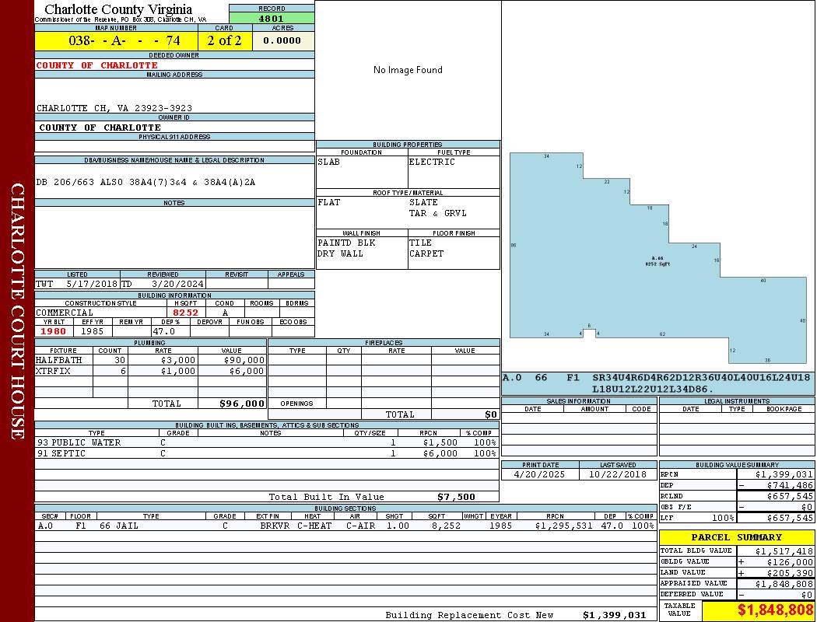Viewport: 817px width, 622px height.
Task: Click the SEPTIC RPCN value $6,000
Action: tap(440, 453)
